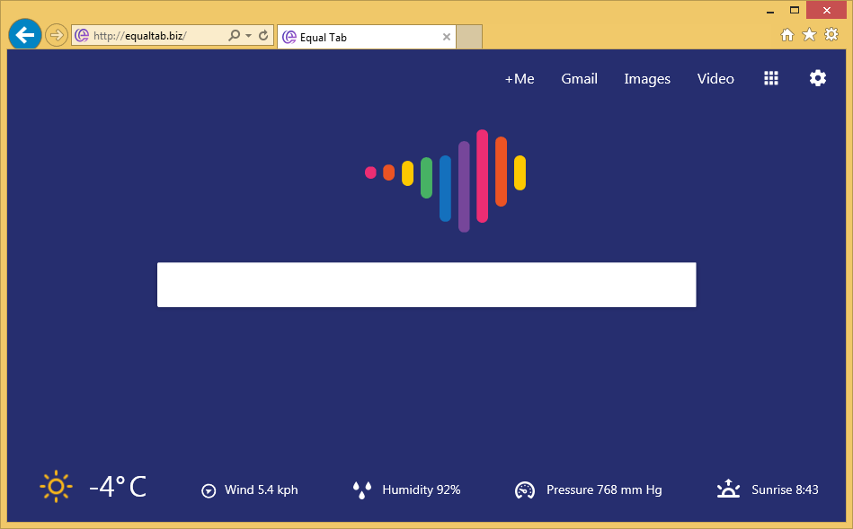Viewport: 853px width, 529px height.
Task: Open Favorites star icon
Action: 809,35
